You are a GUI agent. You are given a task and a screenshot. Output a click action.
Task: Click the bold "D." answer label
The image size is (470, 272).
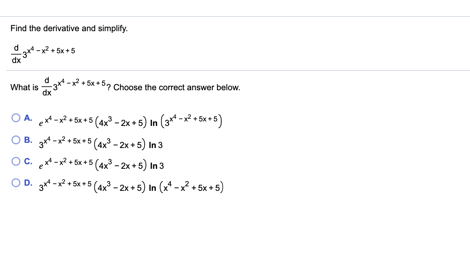click(28, 182)
